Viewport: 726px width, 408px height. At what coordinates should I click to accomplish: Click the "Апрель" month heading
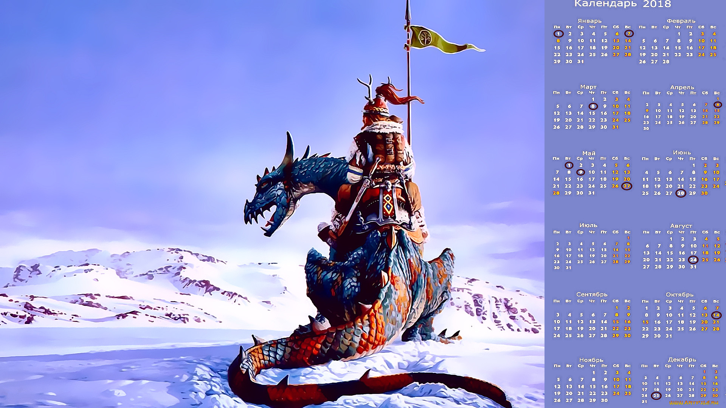point(682,87)
